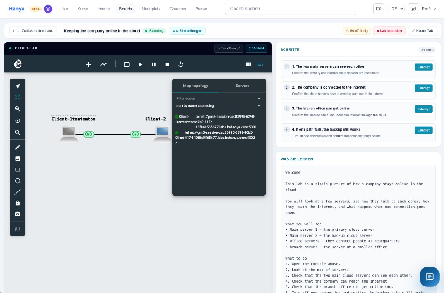The height and width of the screenshot is (293, 444).
Task: Select the pencil note tool
Action: point(17,147)
